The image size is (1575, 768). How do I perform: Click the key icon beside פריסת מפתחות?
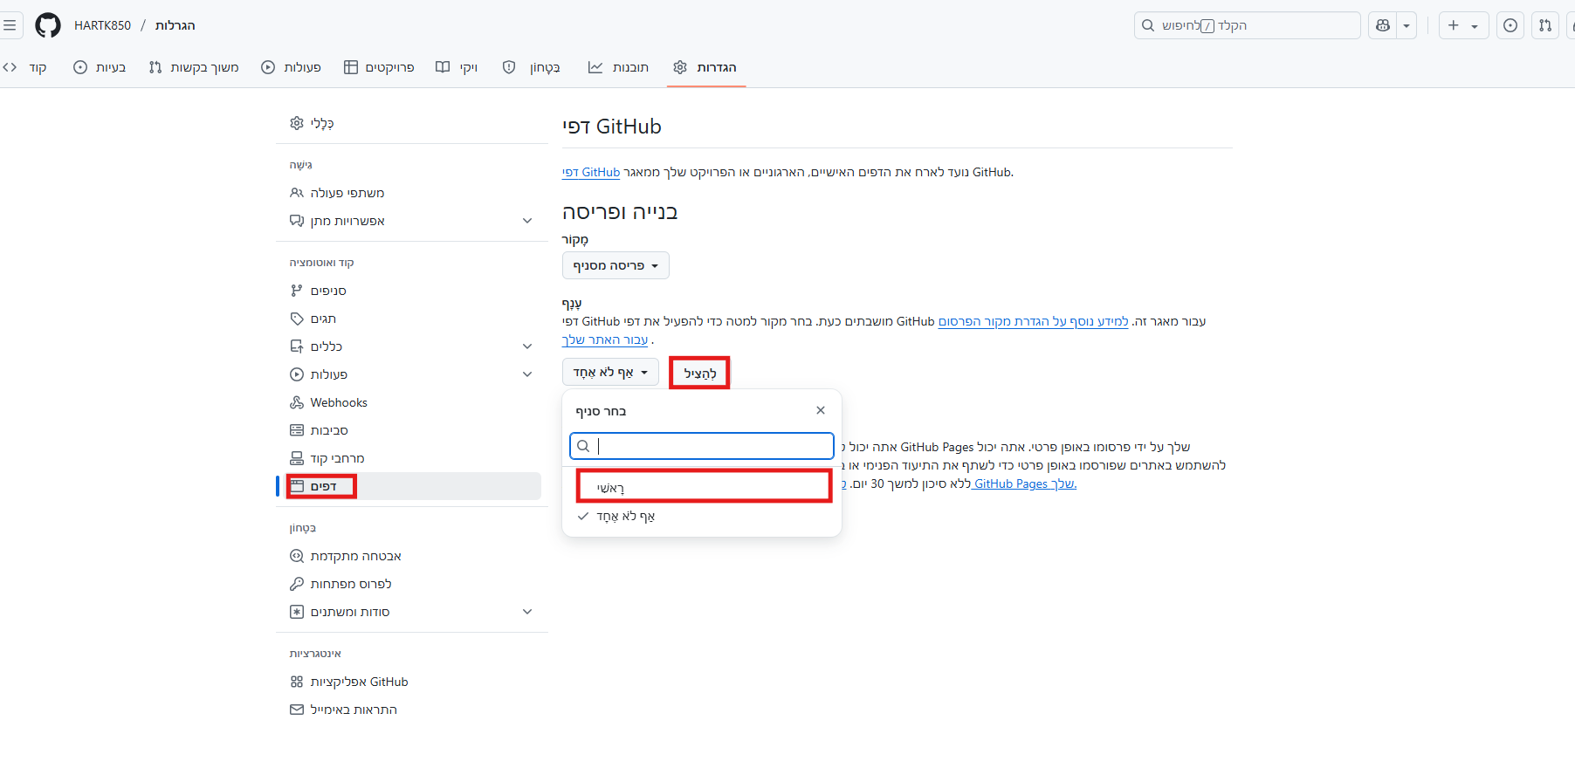tap(297, 584)
